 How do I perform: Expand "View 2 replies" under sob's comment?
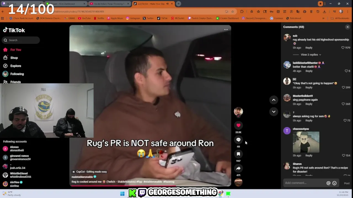pos(311,55)
